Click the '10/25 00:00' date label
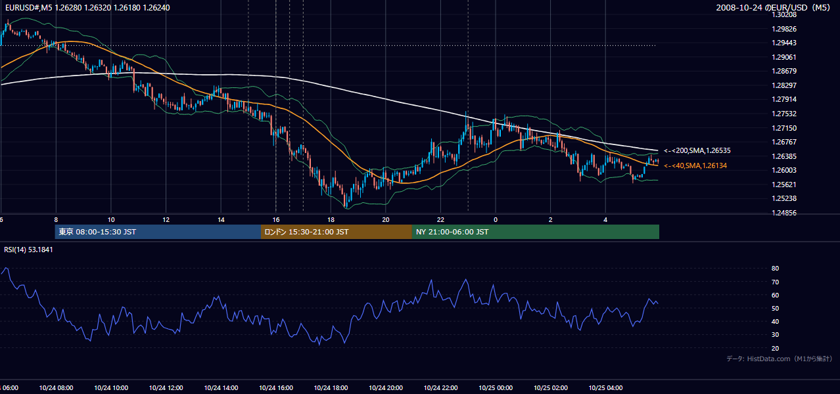This screenshot has width=840, height=394. coord(495,388)
